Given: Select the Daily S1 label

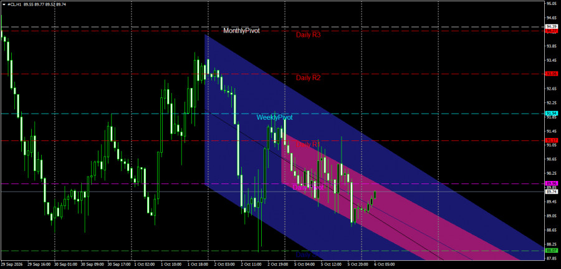Looking at the screenshot, I should pos(308,255).
